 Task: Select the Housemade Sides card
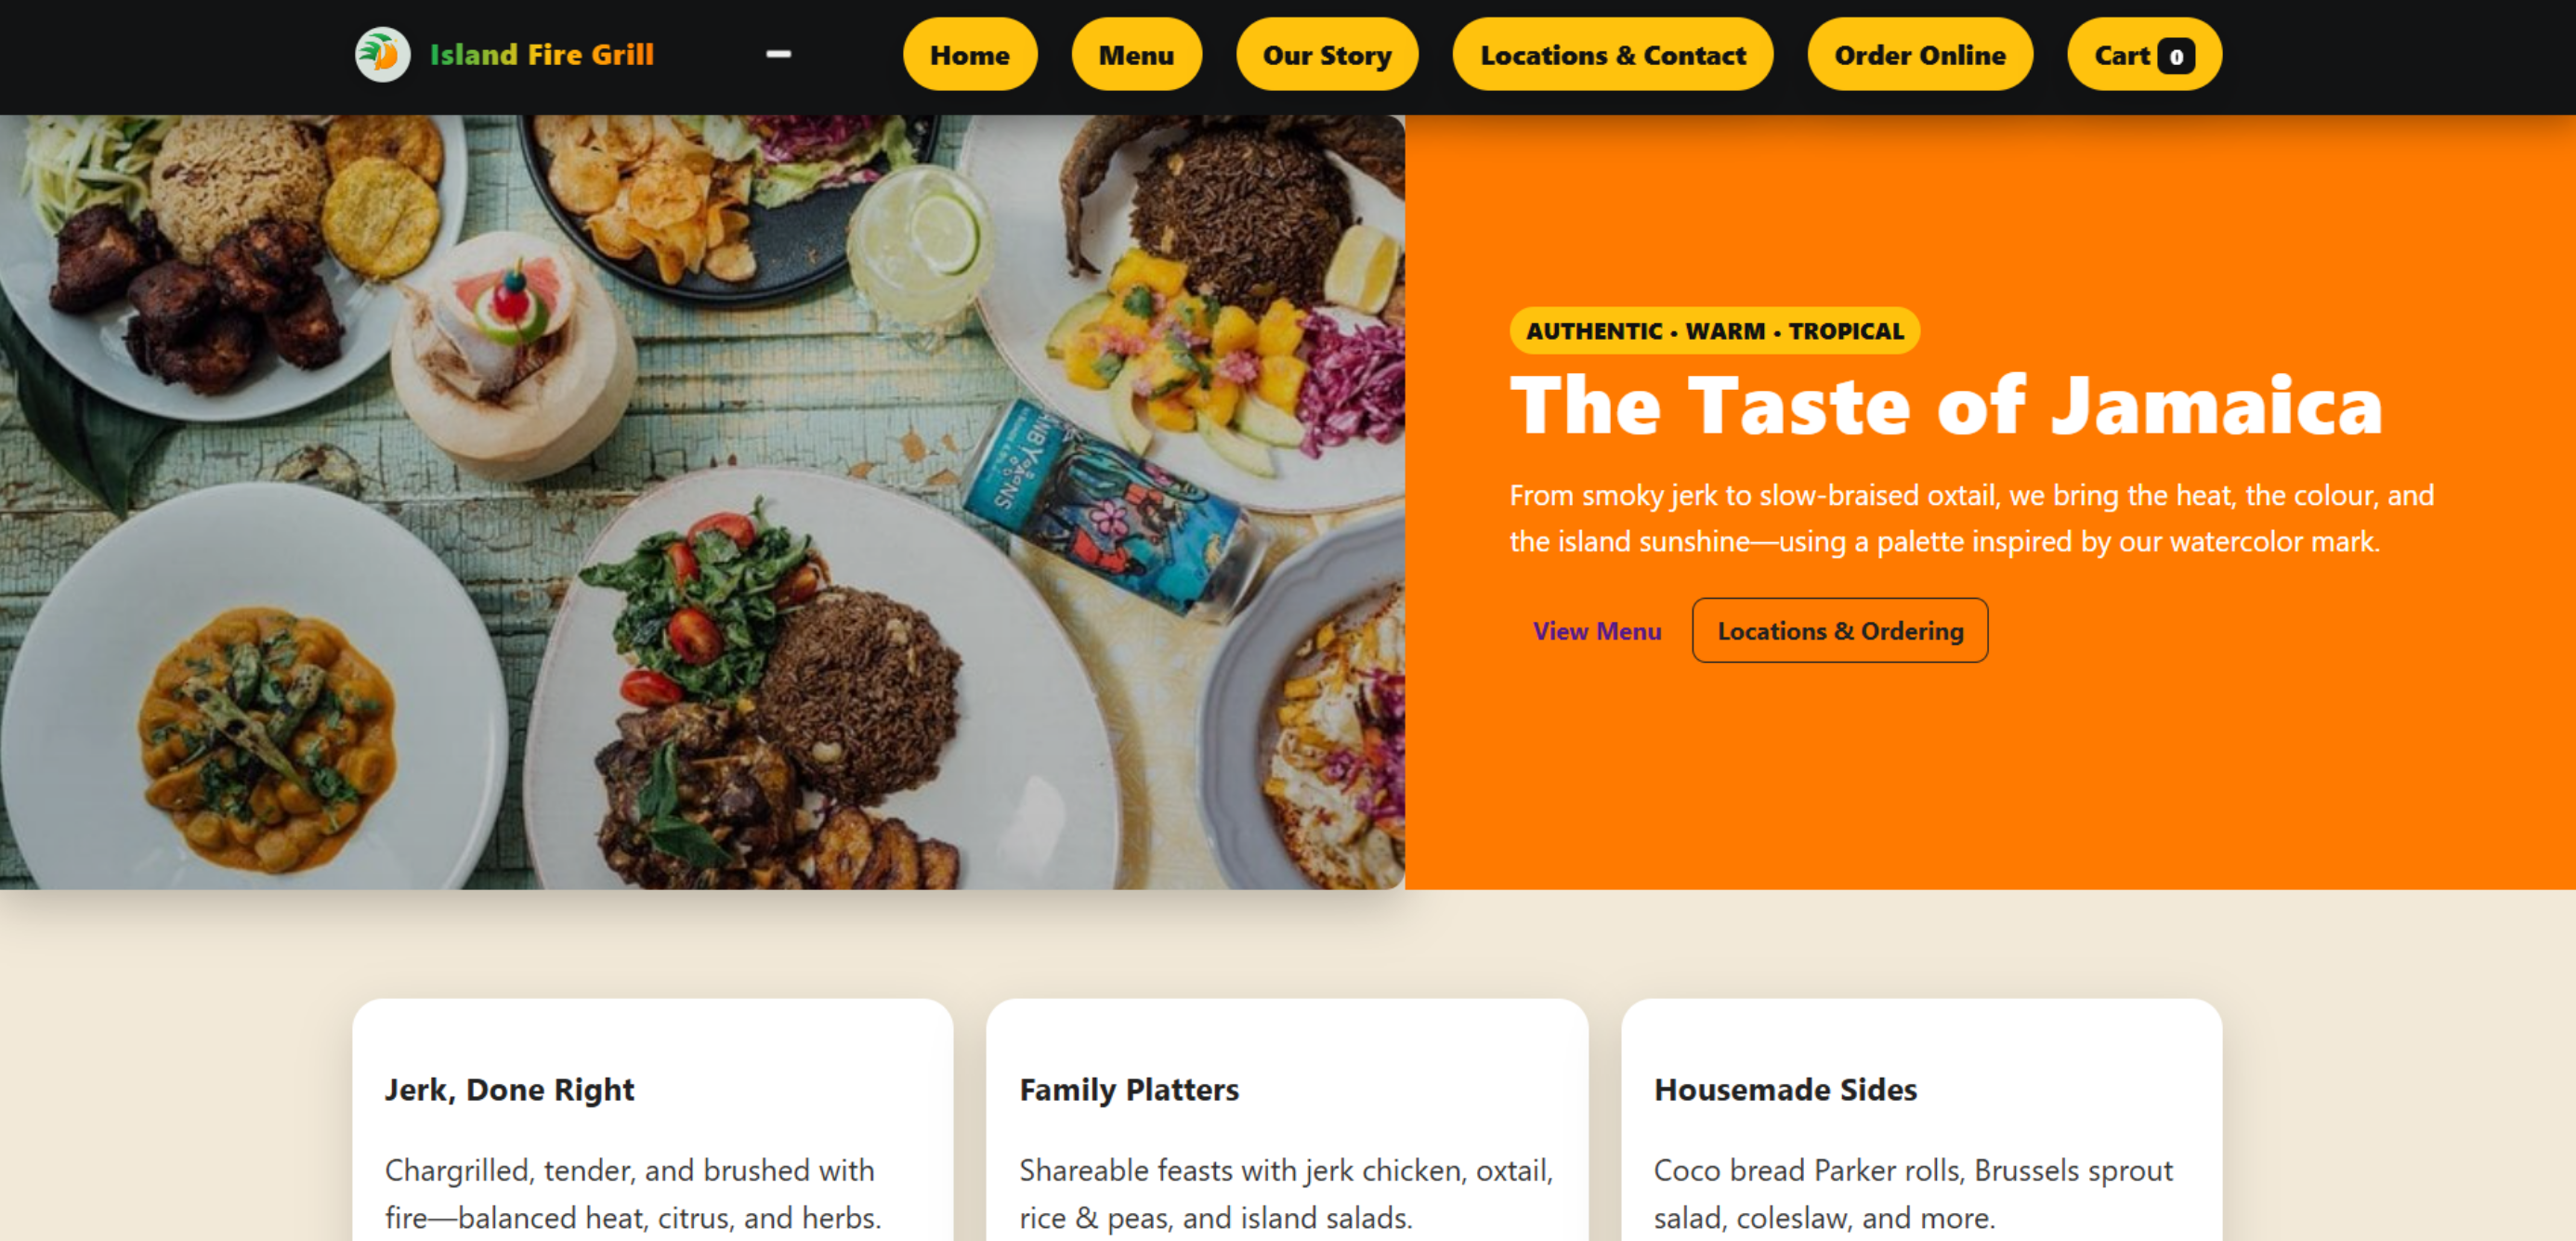point(1921,1120)
